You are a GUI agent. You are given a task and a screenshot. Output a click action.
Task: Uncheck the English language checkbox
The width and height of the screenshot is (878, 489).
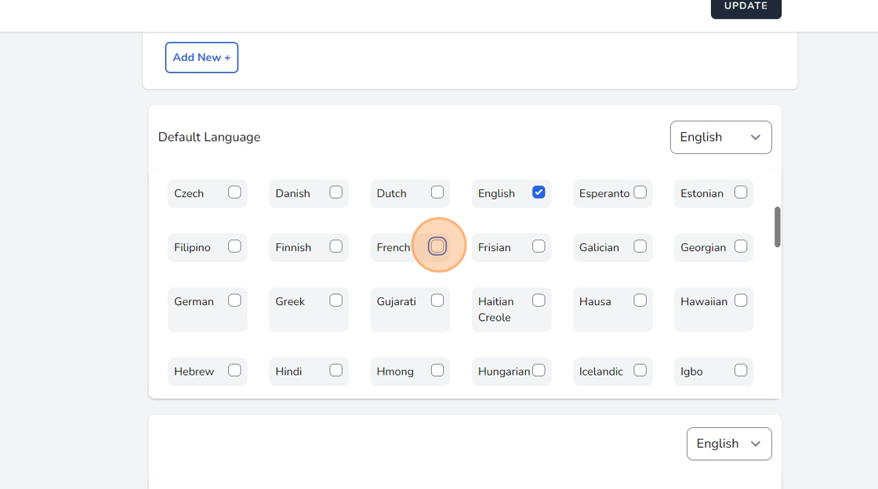click(x=539, y=192)
